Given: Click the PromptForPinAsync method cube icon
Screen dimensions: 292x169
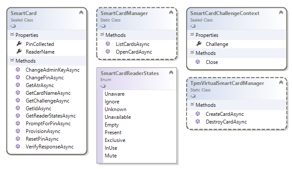Looking at the screenshot, I should [x=18, y=124].
